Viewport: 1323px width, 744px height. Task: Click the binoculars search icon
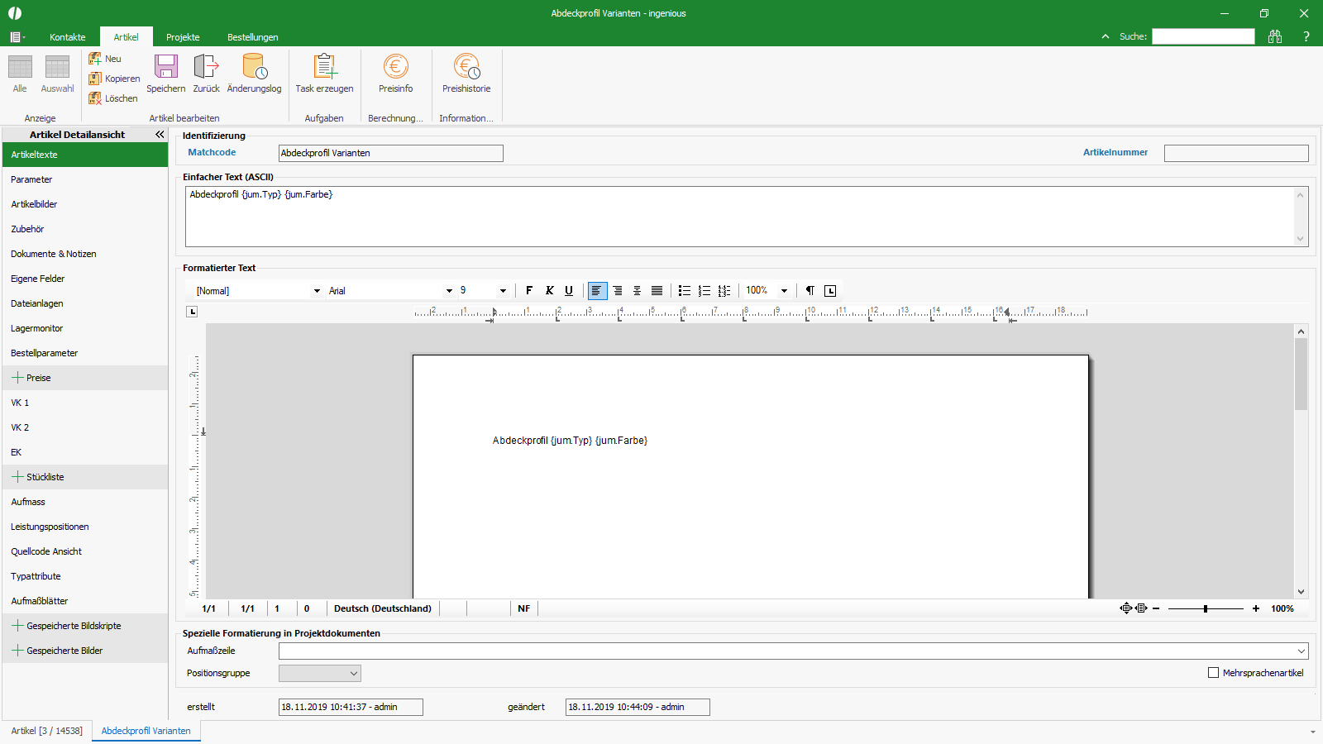pyautogui.click(x=1275, y=36)
